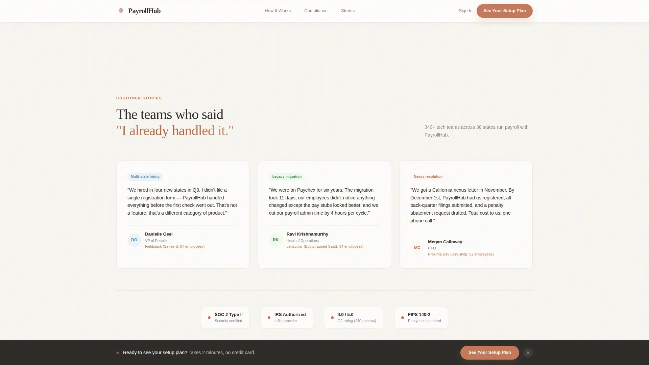Click the PayrollHub logo icon
Screen dimensions: 649x365
121,11
